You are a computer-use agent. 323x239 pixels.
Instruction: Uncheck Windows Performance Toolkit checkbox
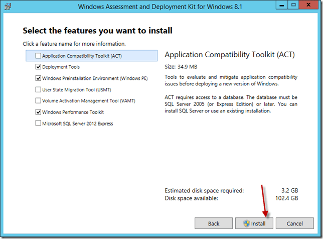tap(39, 112)
